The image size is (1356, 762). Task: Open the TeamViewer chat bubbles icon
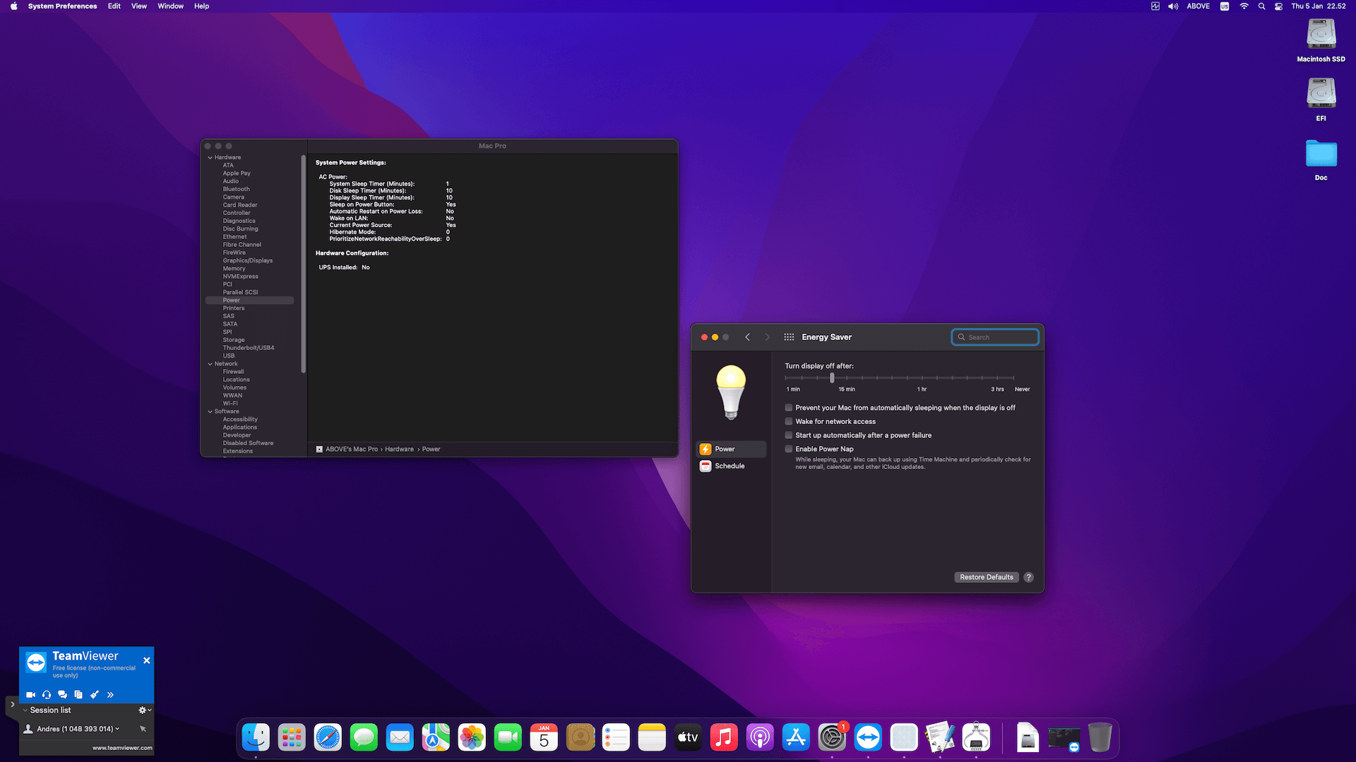point(63,694)
